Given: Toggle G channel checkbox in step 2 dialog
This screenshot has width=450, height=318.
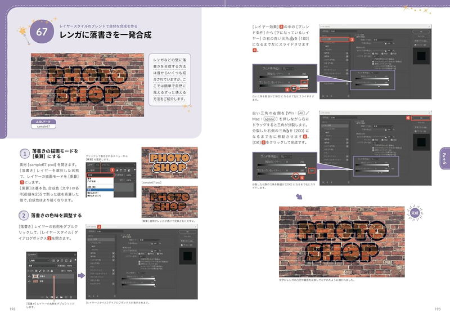Looking at the screenshot, I should click(148, 254).
